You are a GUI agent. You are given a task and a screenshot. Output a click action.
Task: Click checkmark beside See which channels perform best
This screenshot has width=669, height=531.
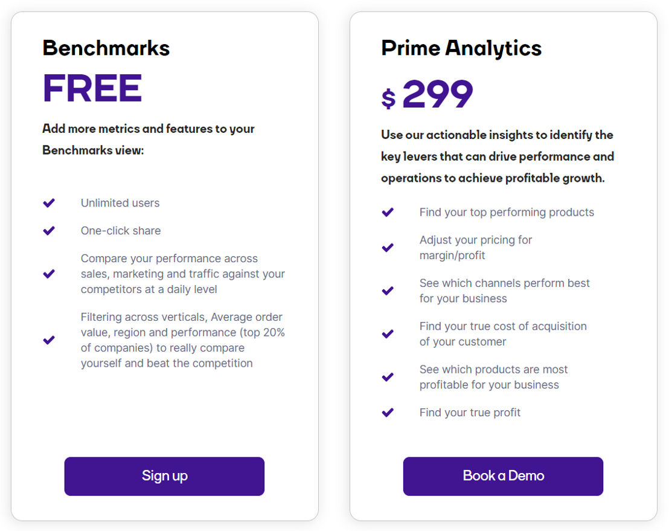388,291
